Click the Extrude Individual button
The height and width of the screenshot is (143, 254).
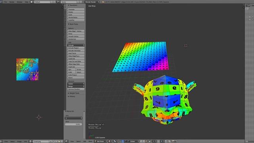[76, 50]
